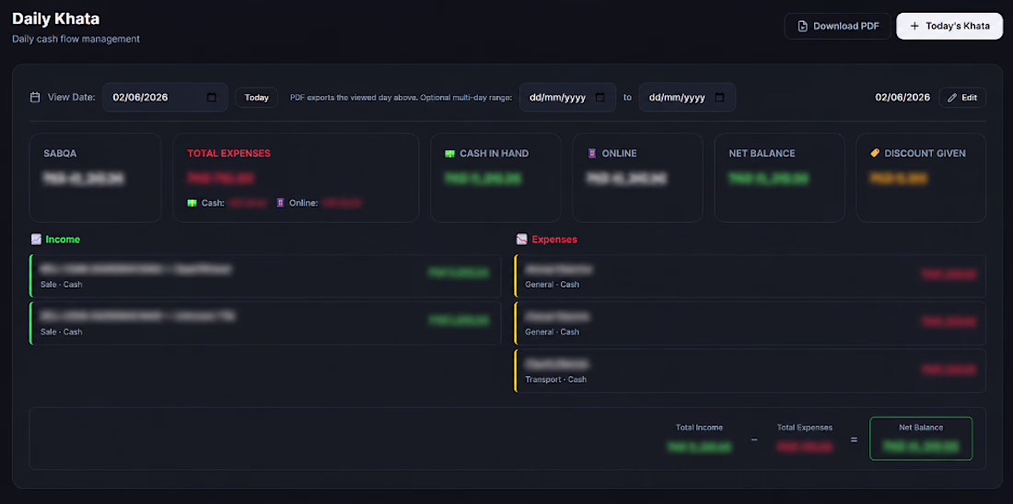Click the Total Expenses footer label

[804, 428]
